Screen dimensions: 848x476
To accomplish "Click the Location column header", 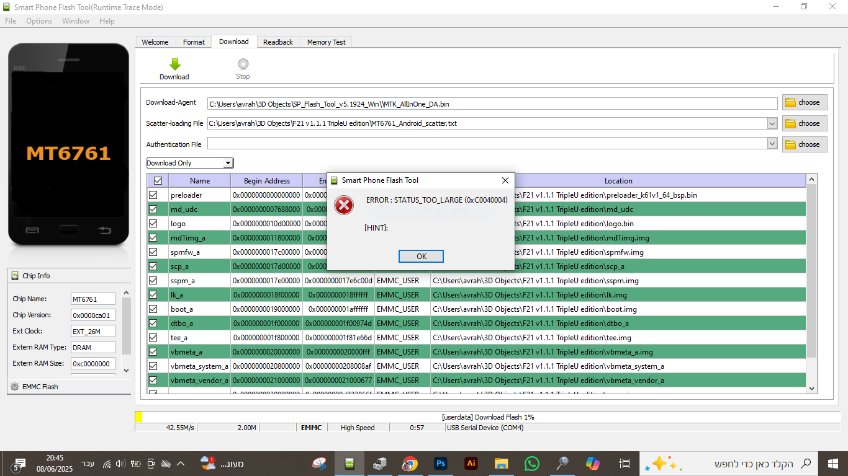I will (x=618, y=181).
